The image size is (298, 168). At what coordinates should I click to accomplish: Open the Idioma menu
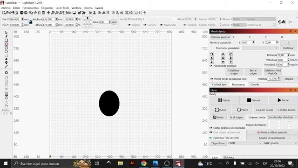[x=88, y=8]
